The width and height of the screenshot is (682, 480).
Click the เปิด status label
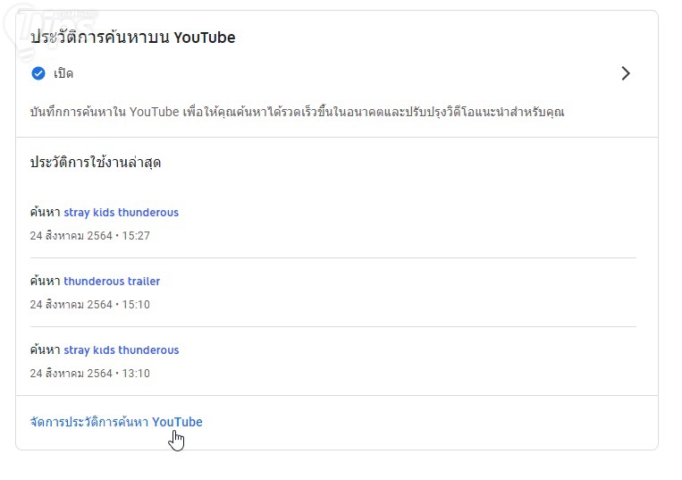63,73
